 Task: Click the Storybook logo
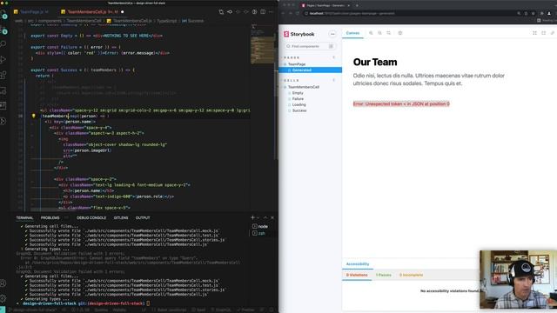(299, 34)
